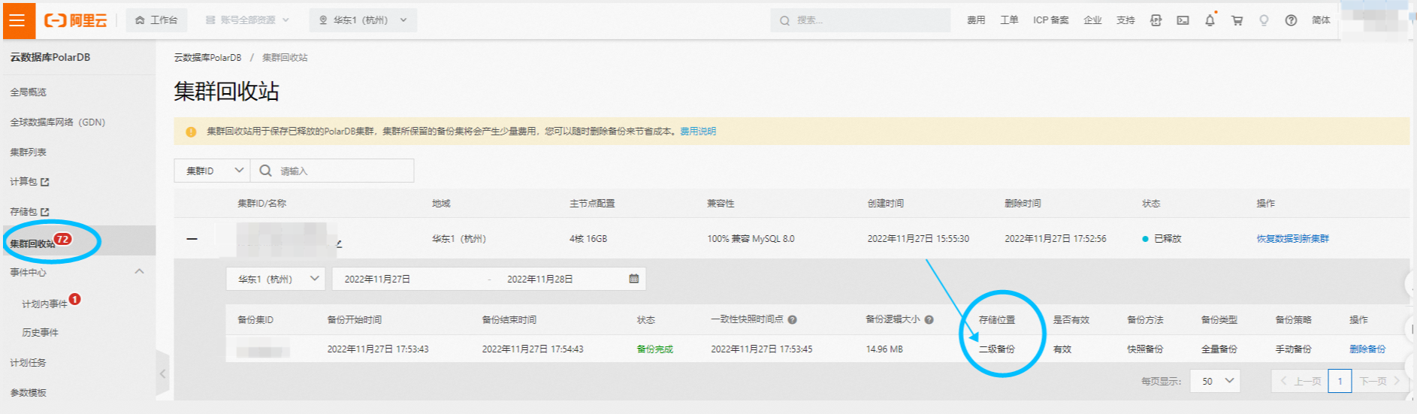Click the 手动备份 backup policy cell
This screenshot has width=1417, height=414.
tap(1293, 349)
